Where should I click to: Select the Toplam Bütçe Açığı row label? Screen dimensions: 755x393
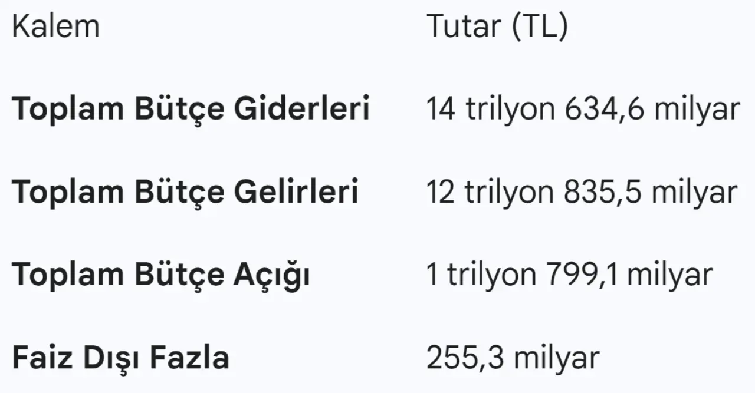pyautogui.click(x=161, y=275)
